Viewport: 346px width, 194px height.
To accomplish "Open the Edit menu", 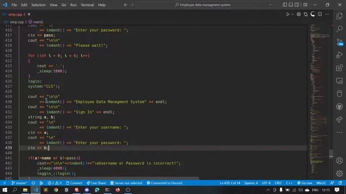I will (x=24, y=5).
